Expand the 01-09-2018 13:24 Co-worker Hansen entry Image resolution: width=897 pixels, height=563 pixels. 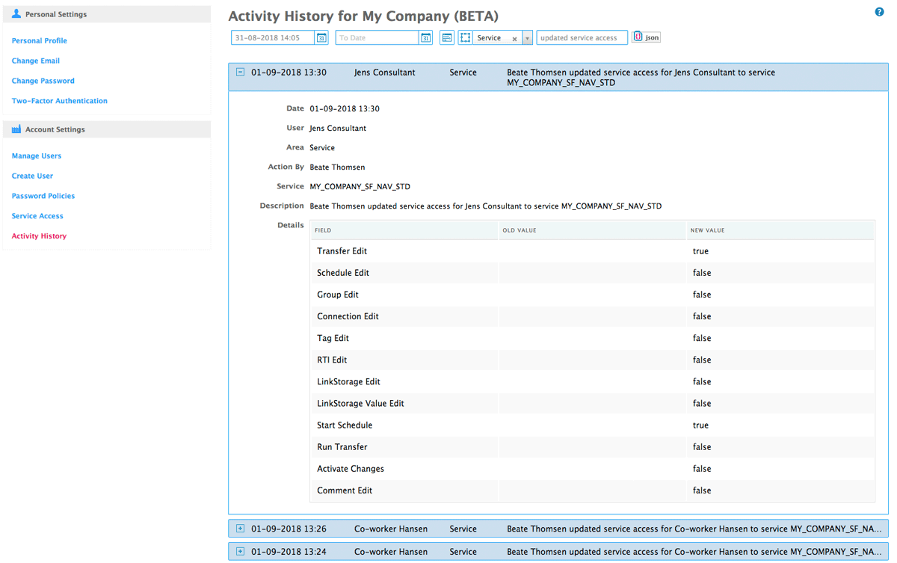[x=240, y=552]
